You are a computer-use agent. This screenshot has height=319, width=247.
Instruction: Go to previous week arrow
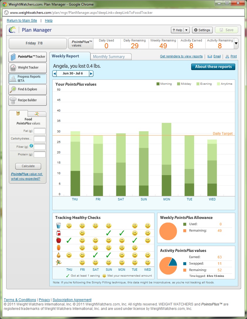[55, 74]
